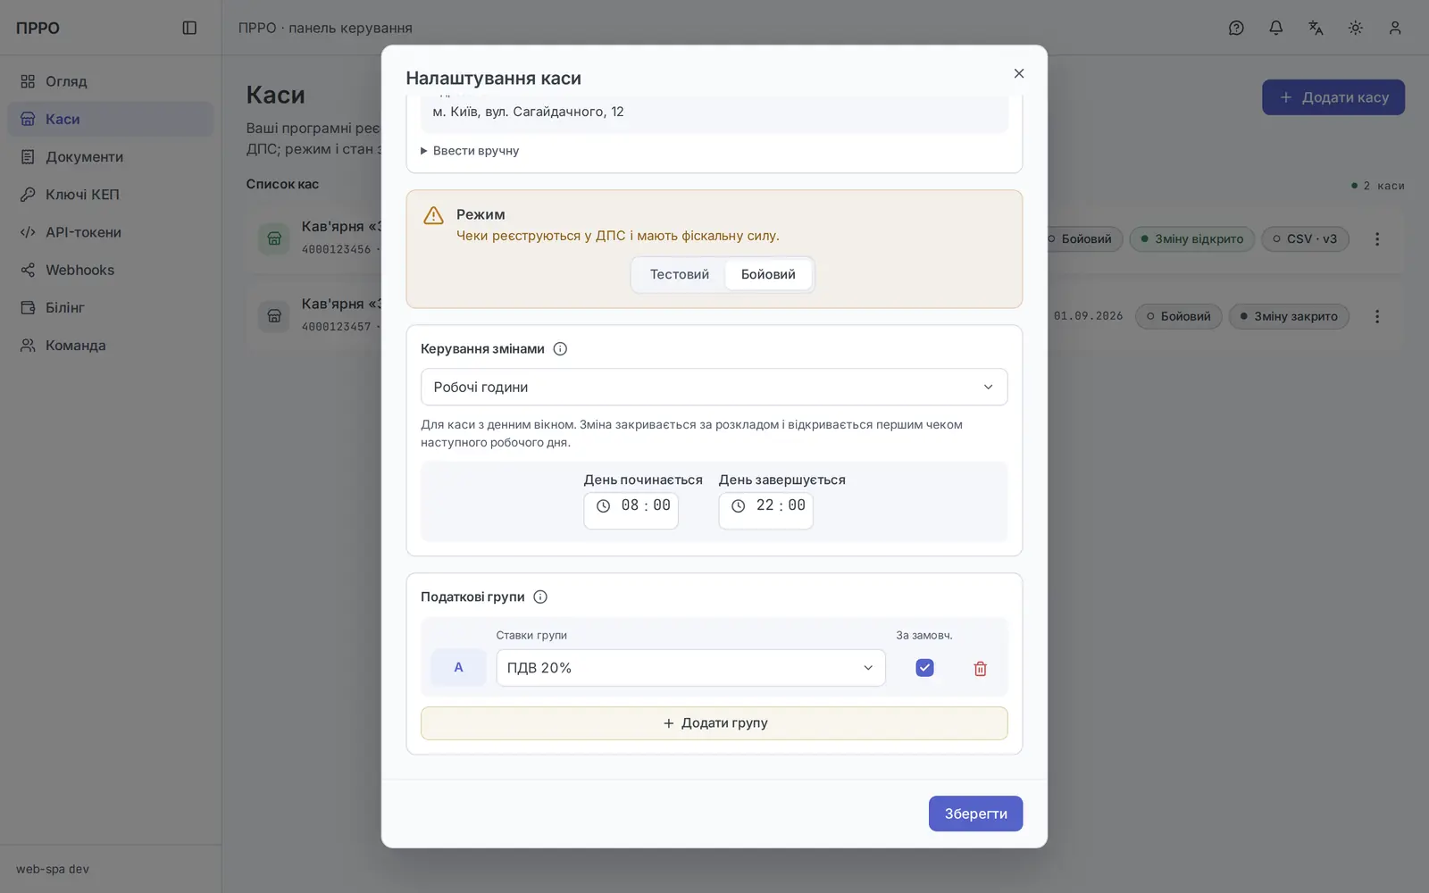Open Команда sidebar item
The image size is (1429, 893).
[x=111, y=346]
